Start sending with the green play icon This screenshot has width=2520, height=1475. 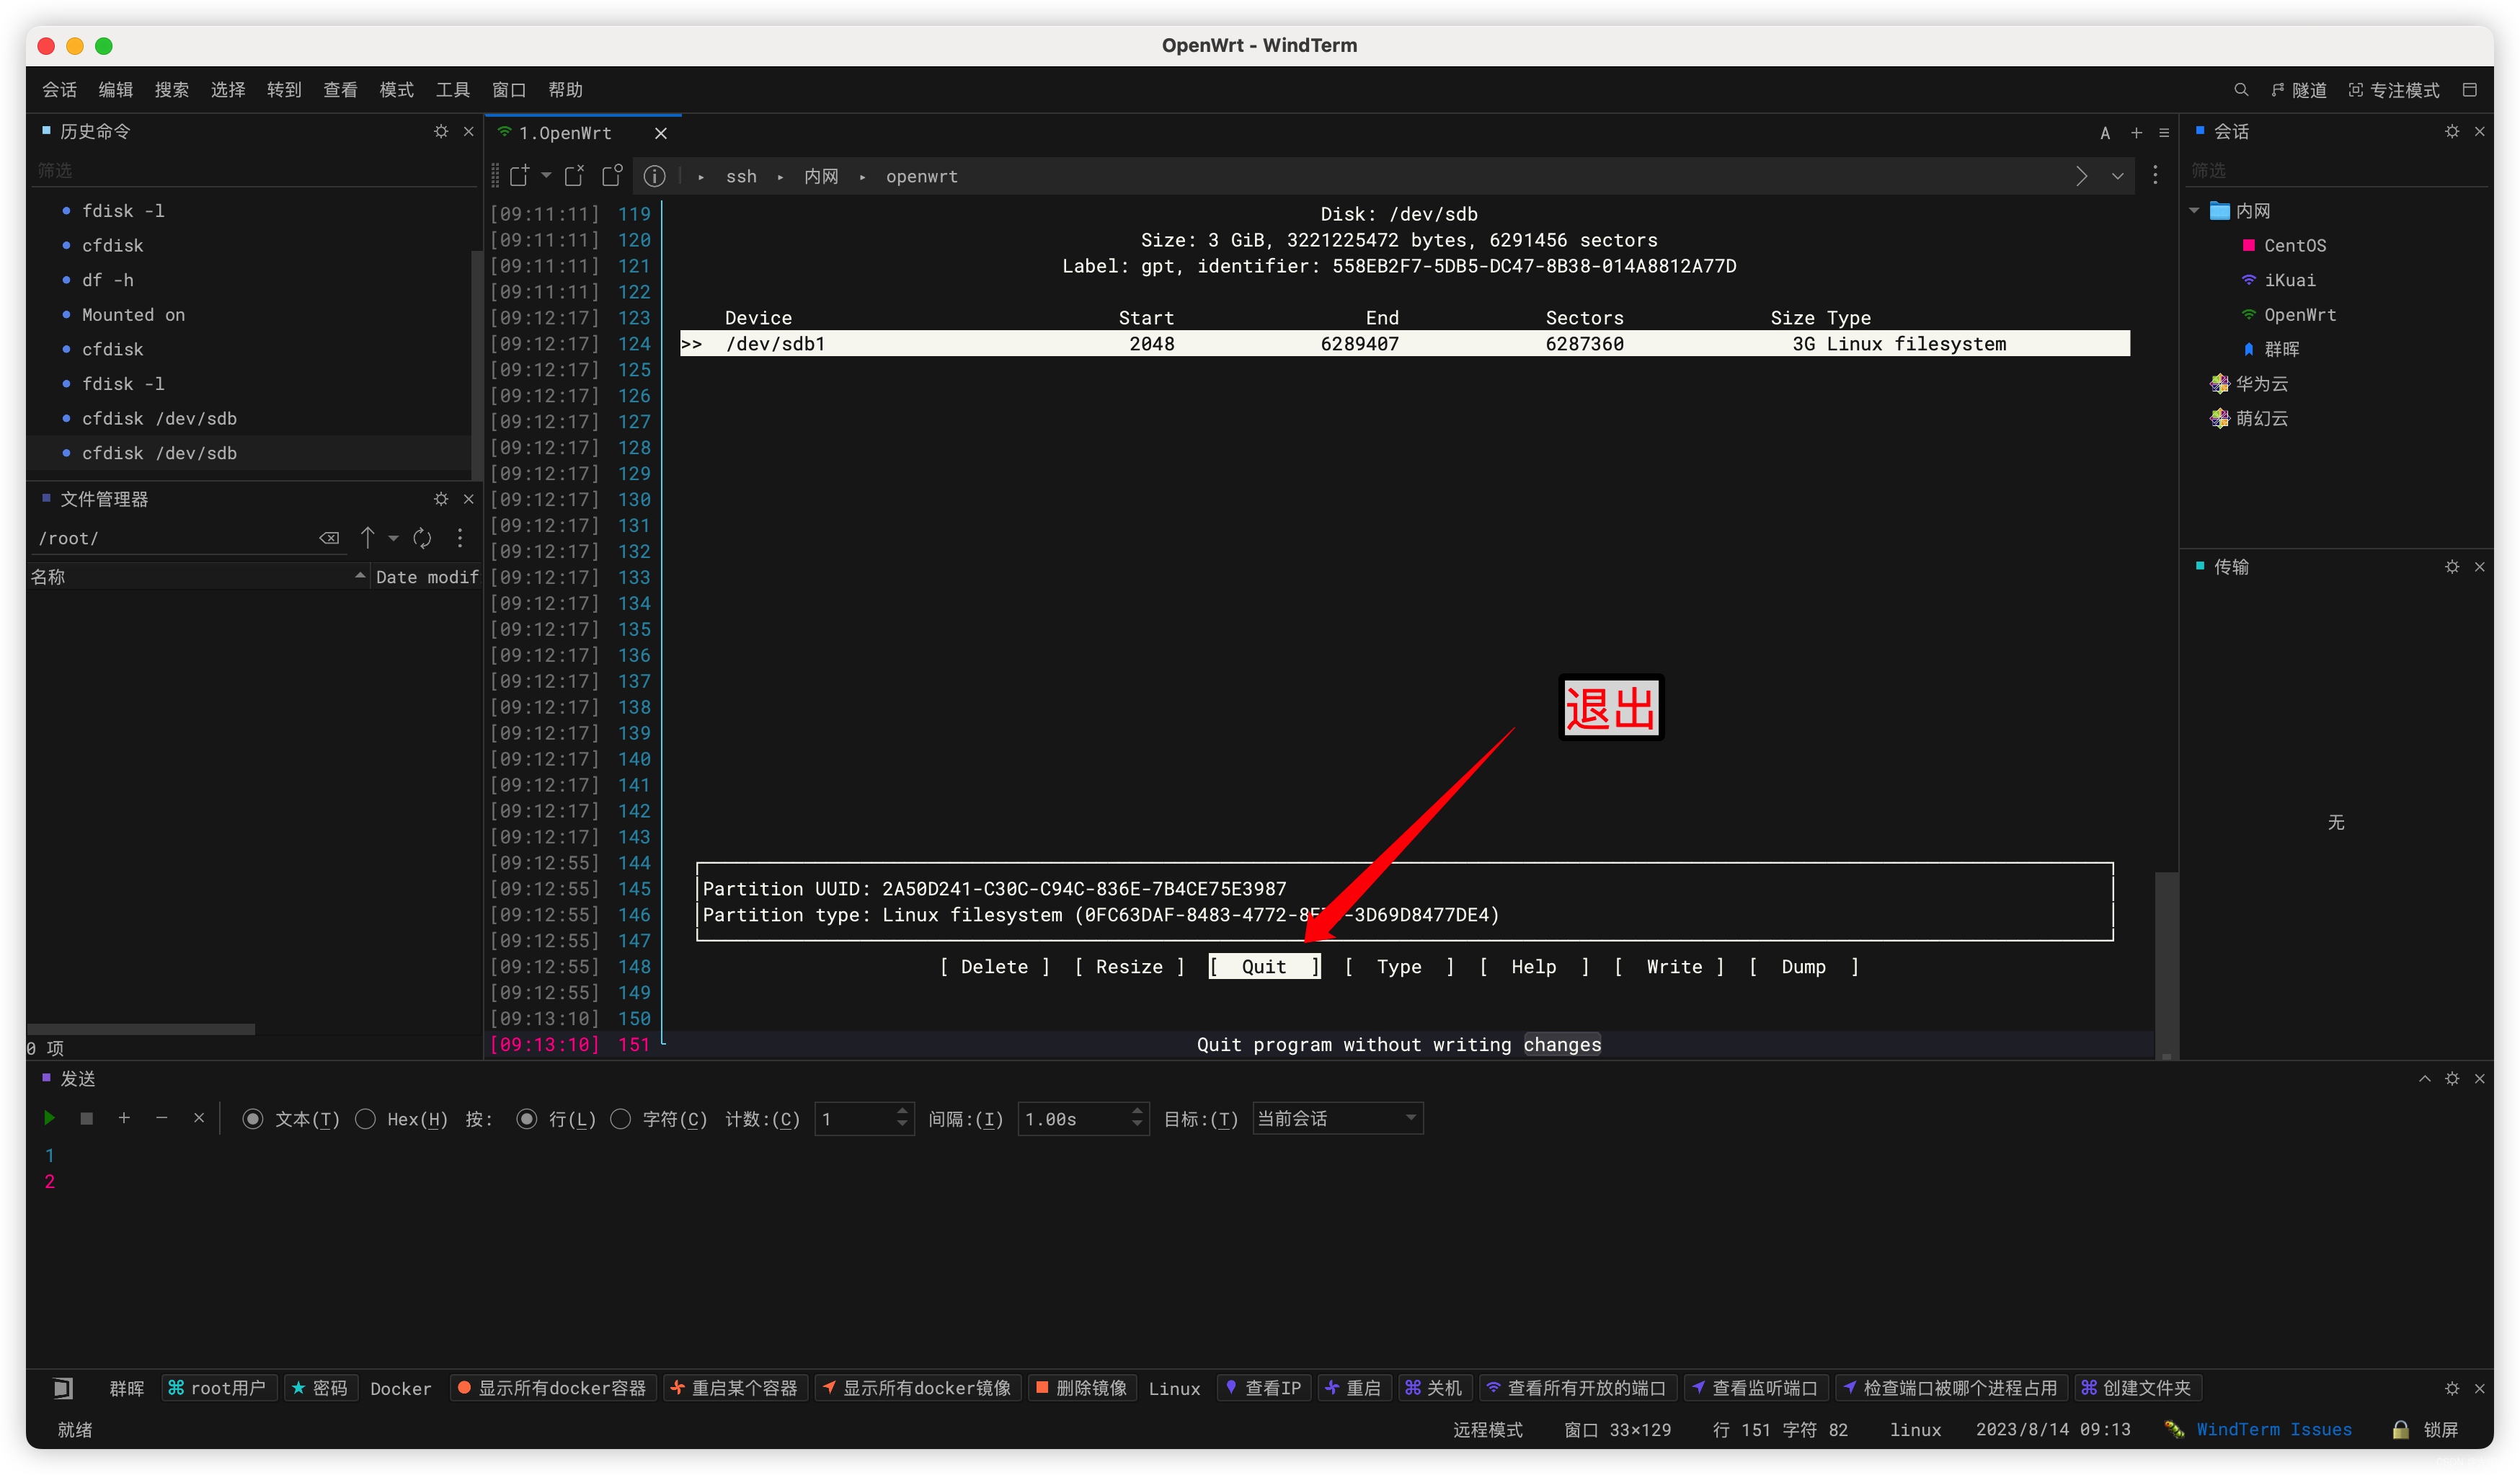(x=49, y=1118)
